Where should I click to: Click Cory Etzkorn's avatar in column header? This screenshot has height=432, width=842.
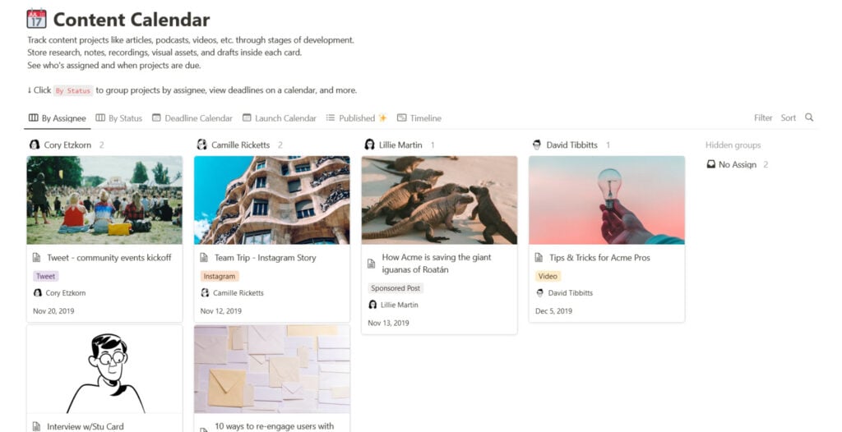click(35, 145)
